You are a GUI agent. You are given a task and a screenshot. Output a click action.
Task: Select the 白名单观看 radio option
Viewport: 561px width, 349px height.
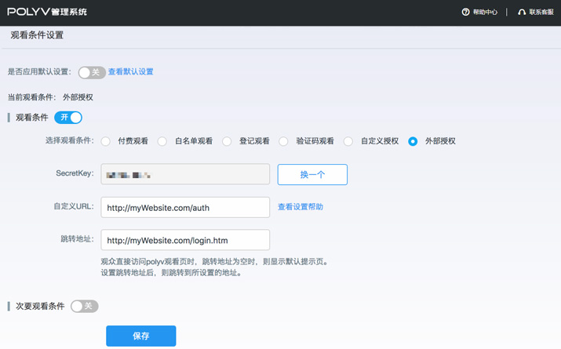point(162,142)
